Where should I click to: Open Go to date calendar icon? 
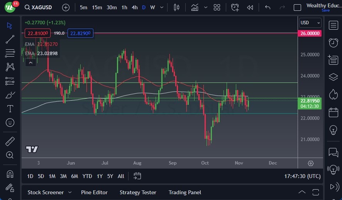[x=137, y=176]
